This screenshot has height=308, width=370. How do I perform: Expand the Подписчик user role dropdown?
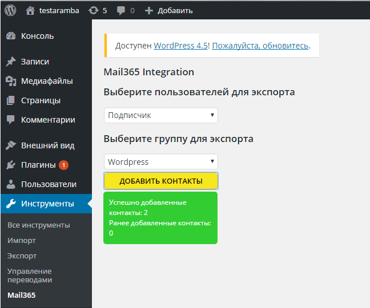(x=161, y=115)
